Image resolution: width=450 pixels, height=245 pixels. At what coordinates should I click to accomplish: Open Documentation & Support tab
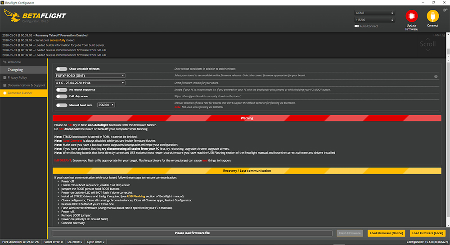point(23,85)
